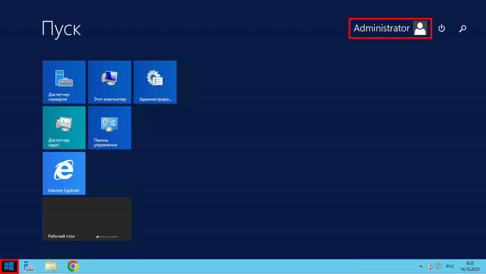Launch the Internet Explorer tile
This screenshot has height=274, width=486.
click(64, 173)
